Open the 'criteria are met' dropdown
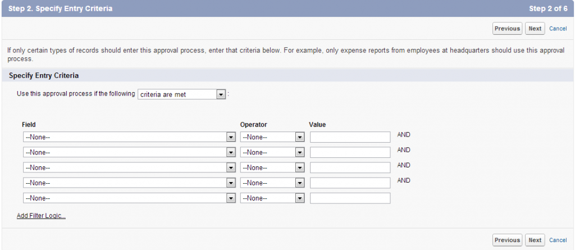The width and height of the screenshot is (575, 250). [181, 94]
